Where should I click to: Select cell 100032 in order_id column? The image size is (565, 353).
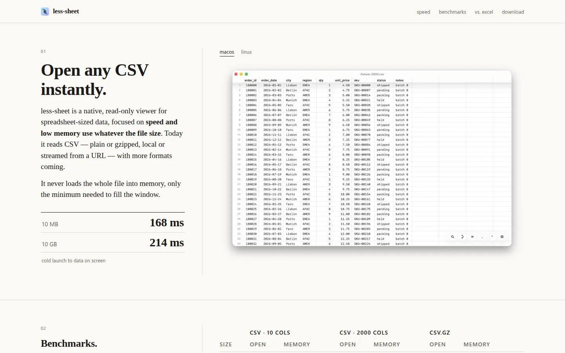click(x=251, y=244)
